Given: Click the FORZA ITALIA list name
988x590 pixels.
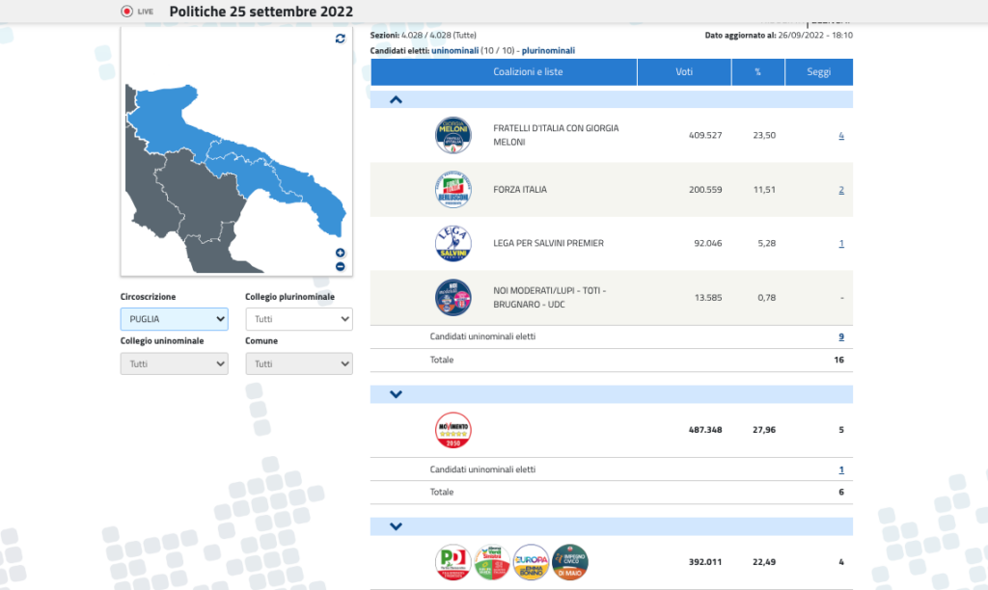Looking at the screenshot, I should 520,190.
